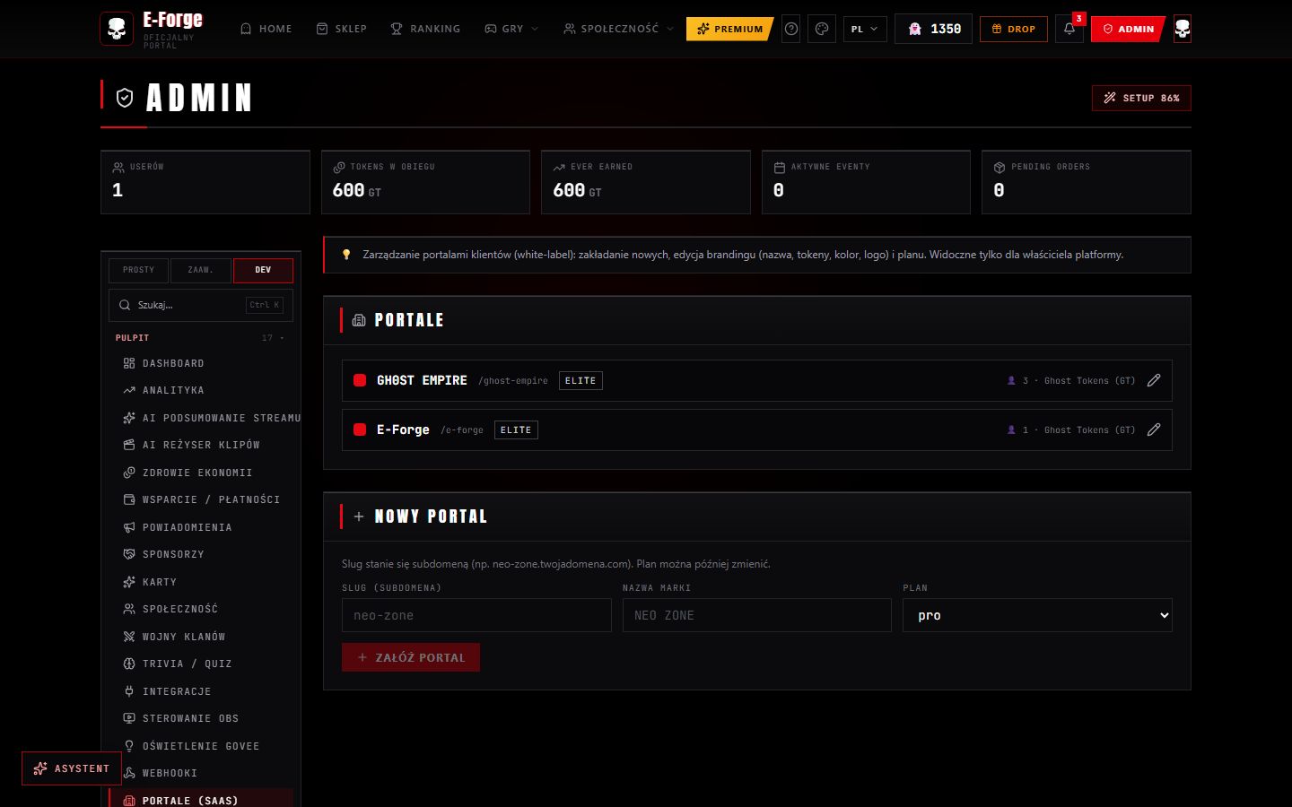Click the PENDING ORDERS stat card

[1087, 182]
